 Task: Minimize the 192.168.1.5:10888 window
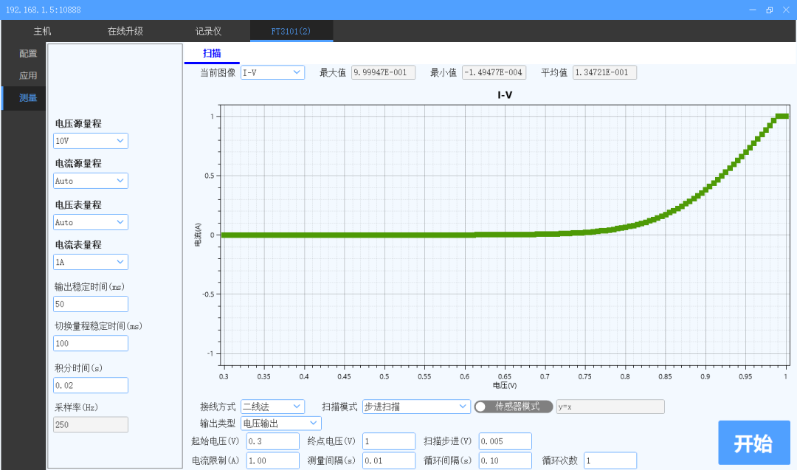[x=753, y=10]
